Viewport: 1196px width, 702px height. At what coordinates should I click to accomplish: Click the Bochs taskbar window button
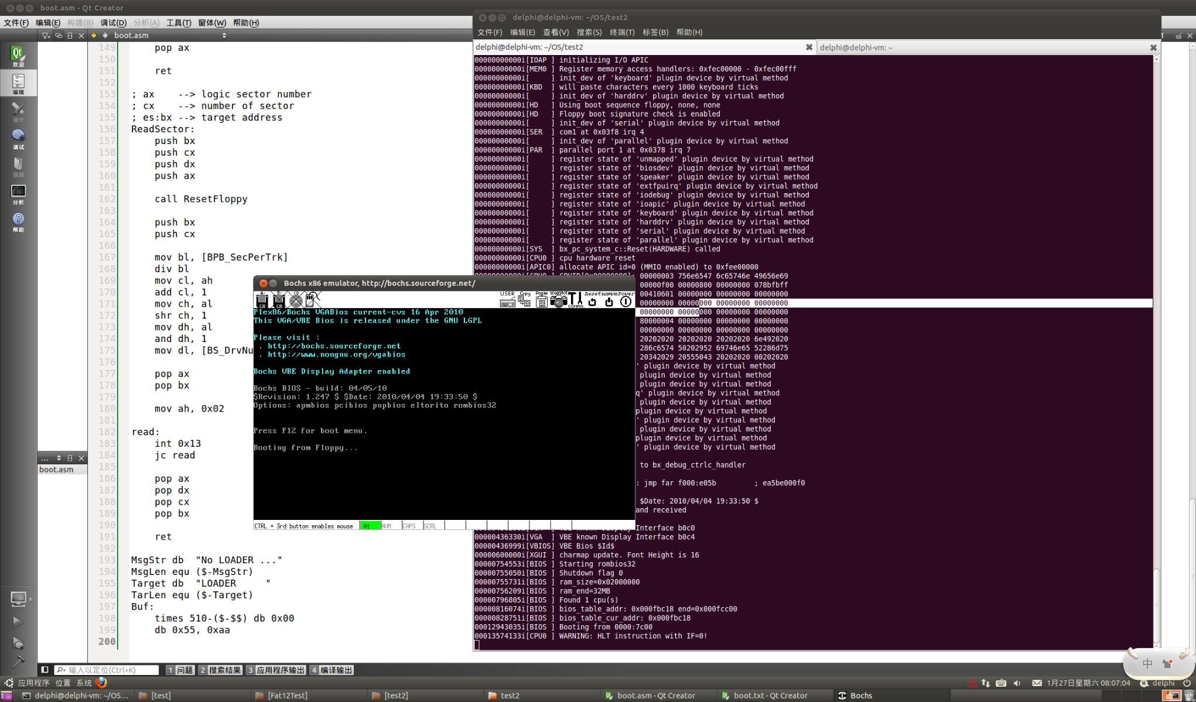855,696
